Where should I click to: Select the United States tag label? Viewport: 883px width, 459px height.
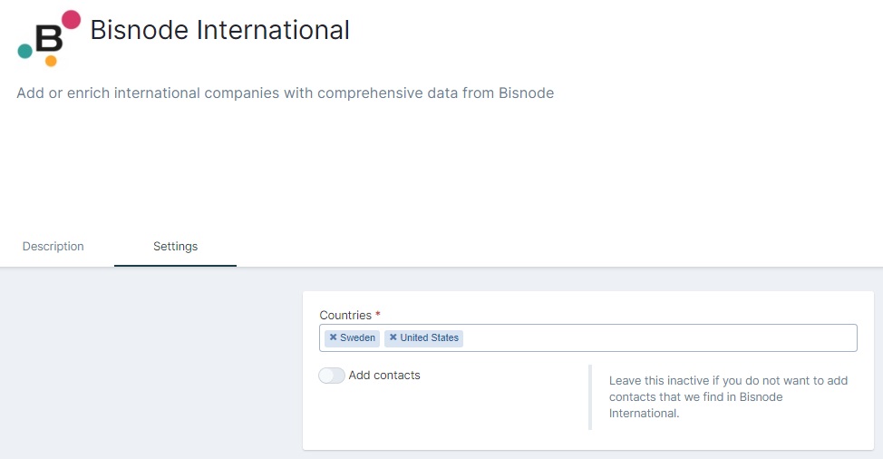tap(429, 338)
